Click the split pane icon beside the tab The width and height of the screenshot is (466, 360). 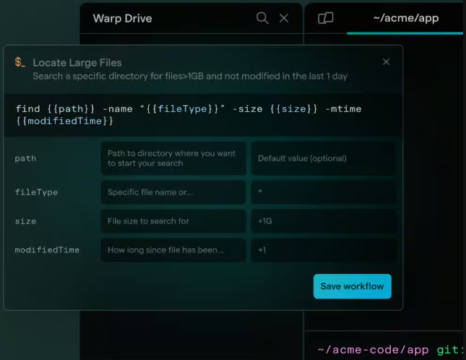326,18
